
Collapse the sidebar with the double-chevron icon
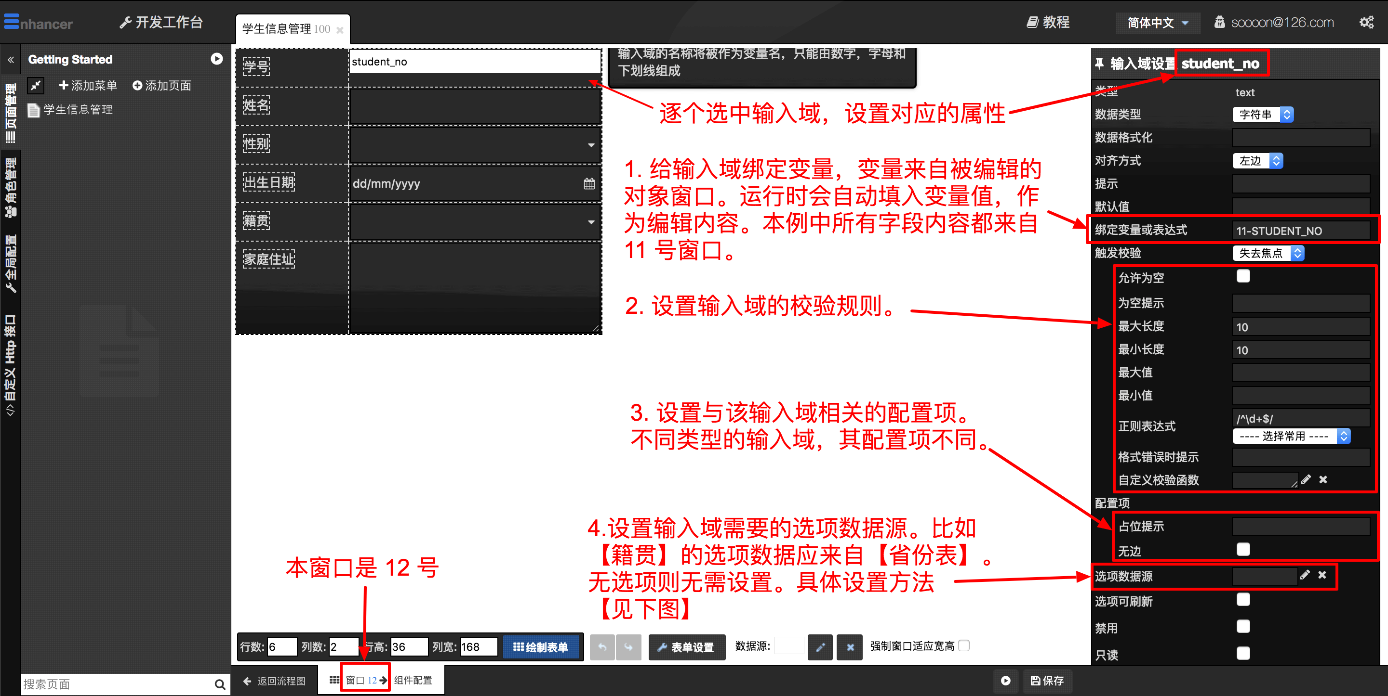(11, 60)
